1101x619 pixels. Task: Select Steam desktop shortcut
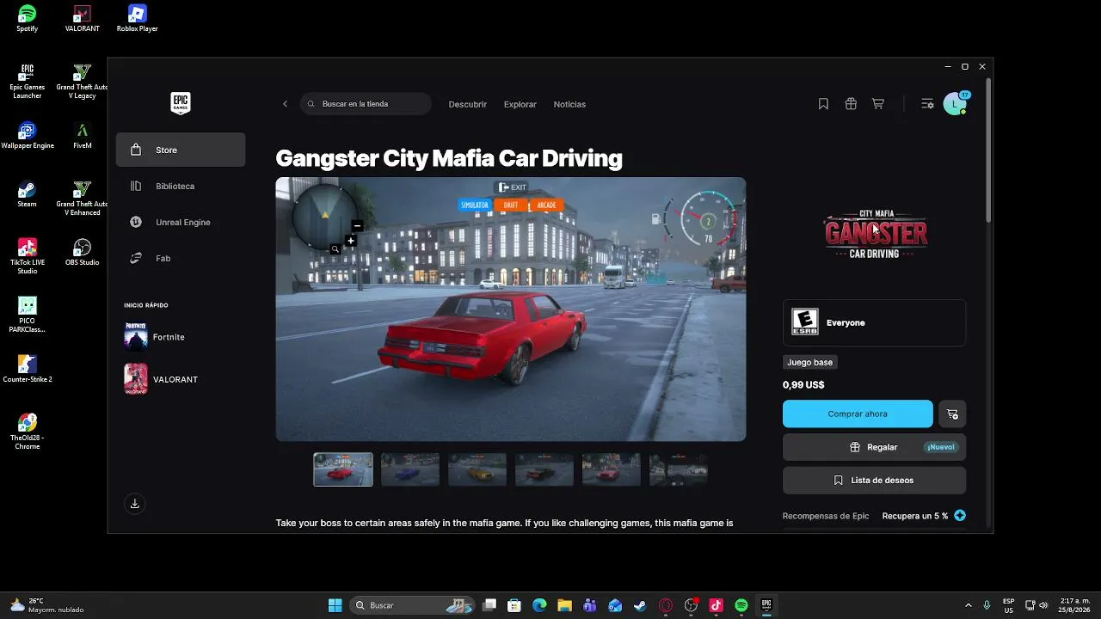pos(28,193)
